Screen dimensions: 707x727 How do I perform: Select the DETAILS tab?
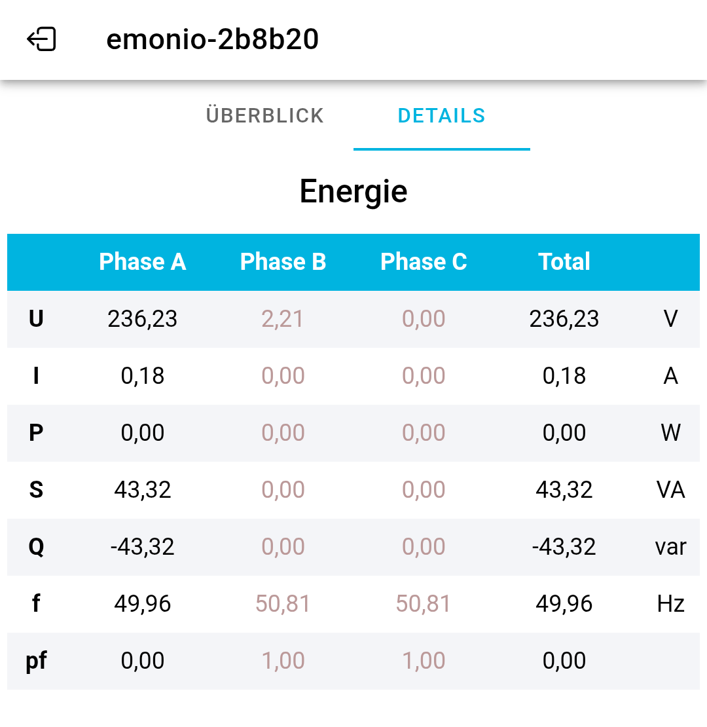pyautogui.click(x=441, y=116)
